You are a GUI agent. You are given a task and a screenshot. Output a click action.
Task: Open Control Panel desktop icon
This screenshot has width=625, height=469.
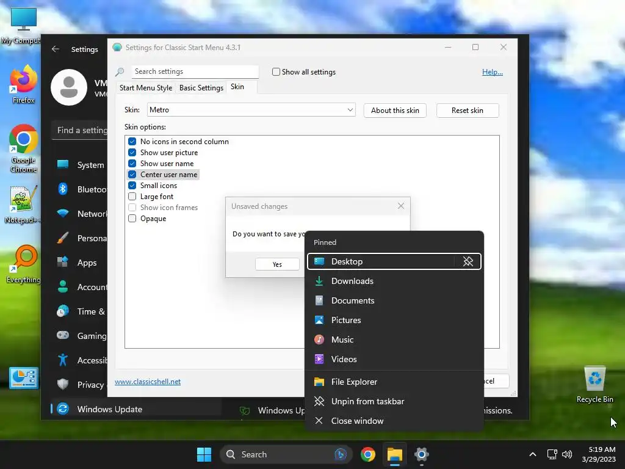24,377
